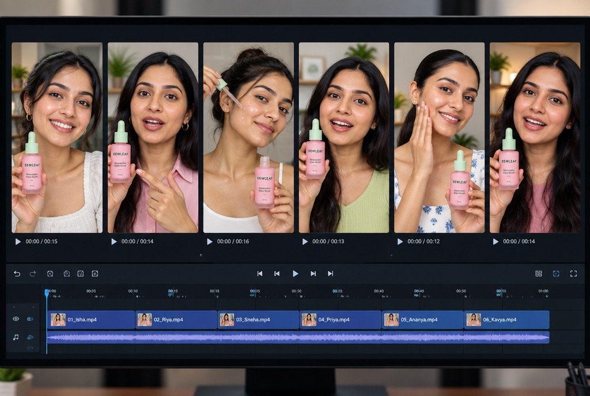Click the thumbnail inside the 01_Isha.mp4 clip
This screenshot has width=590, height=396.
click(x=58, y=319)
